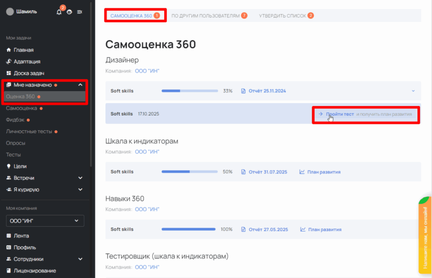Click the Адаптация sidebar icon
Image resolution: width=432 pixels, height=278 pixels.
(x=8, y=62)
